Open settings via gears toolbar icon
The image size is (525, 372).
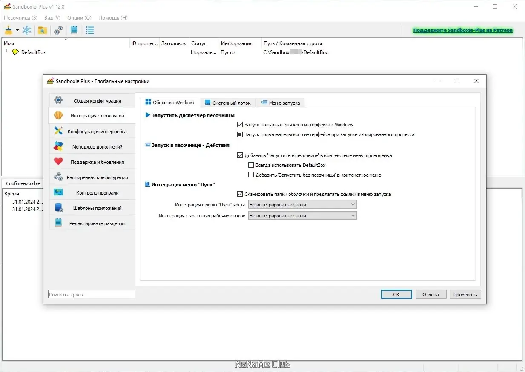tap(58, 30)
